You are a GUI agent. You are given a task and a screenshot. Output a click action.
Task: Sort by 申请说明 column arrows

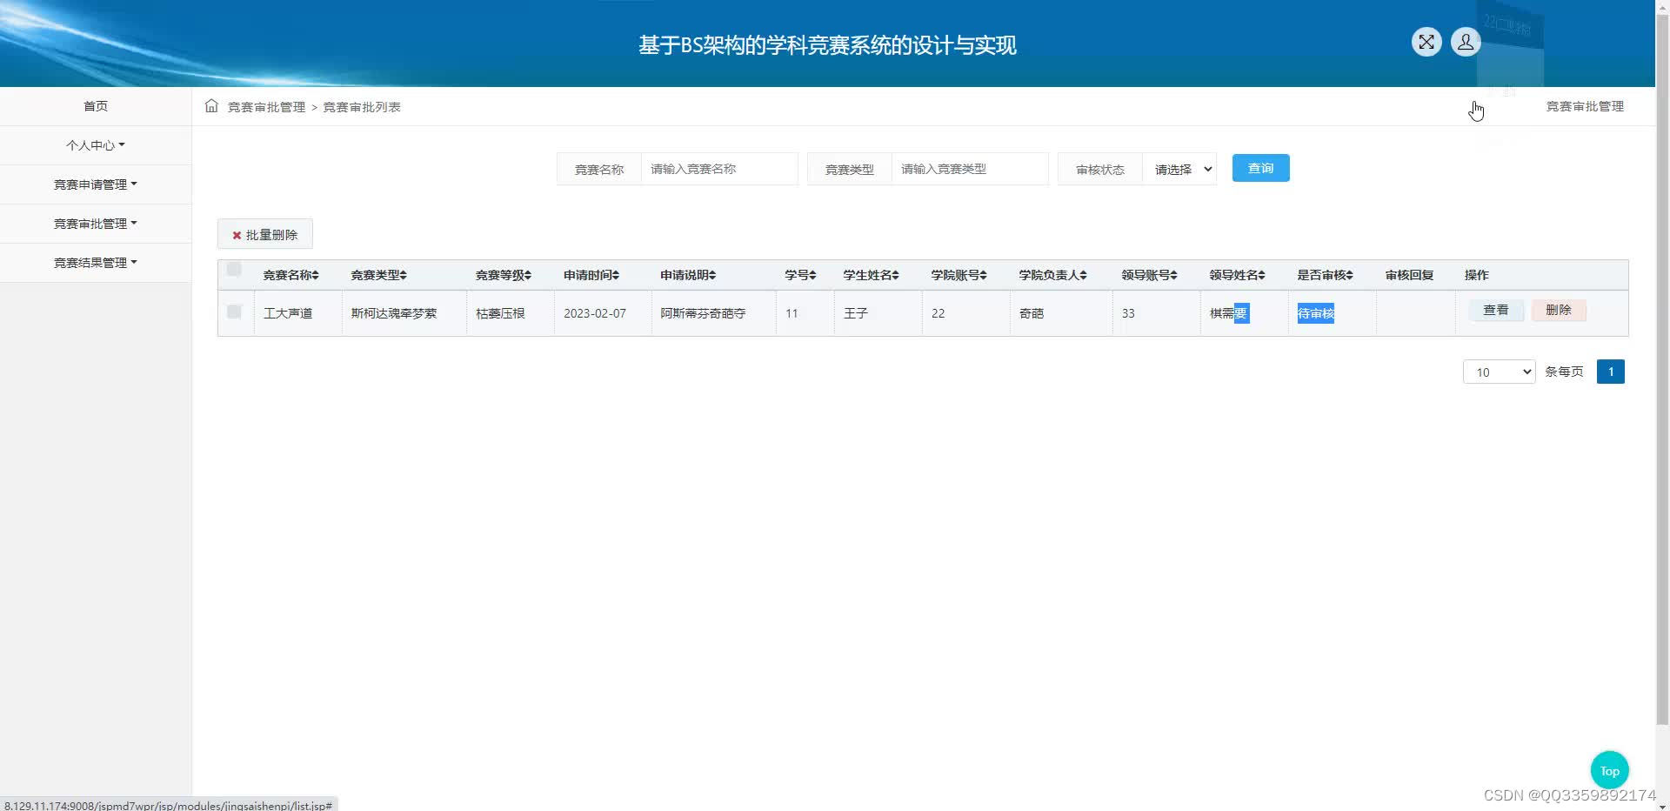pyautogui.click(x=711, y=275)
